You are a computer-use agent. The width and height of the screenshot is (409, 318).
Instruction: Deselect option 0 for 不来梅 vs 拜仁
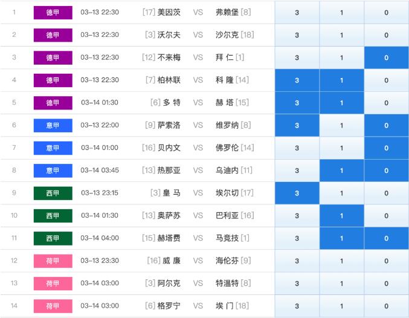pyautogui.click(x=386, y=57)
